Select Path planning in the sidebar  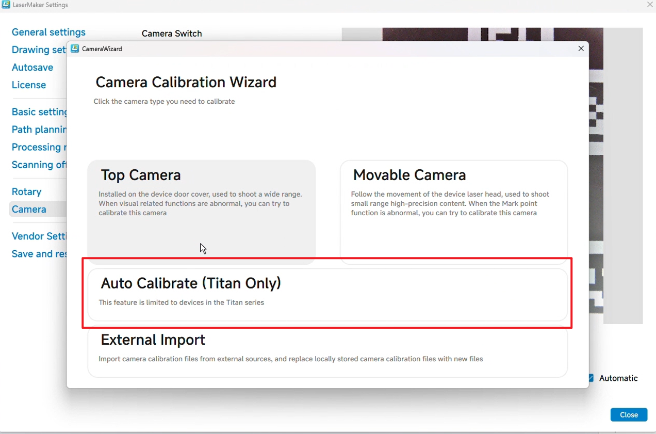click(x=39, y=129)
